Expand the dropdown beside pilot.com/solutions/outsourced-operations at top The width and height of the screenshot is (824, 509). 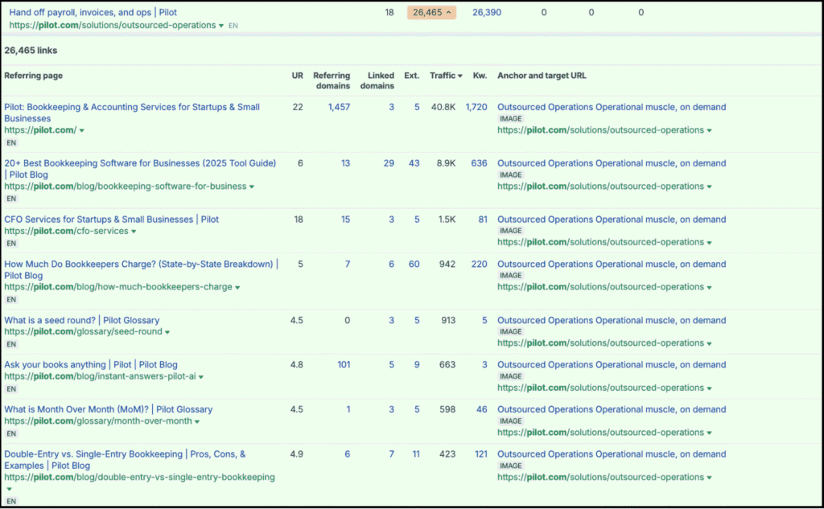[x=220, y=25]
